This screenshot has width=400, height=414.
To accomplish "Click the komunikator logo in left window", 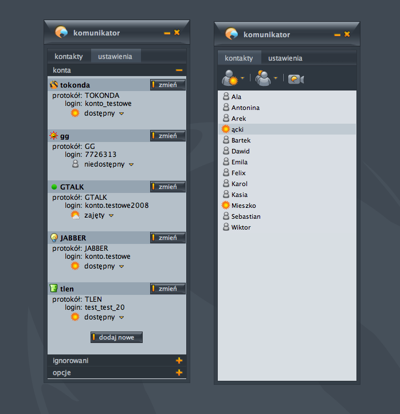I will coord(61,32).
